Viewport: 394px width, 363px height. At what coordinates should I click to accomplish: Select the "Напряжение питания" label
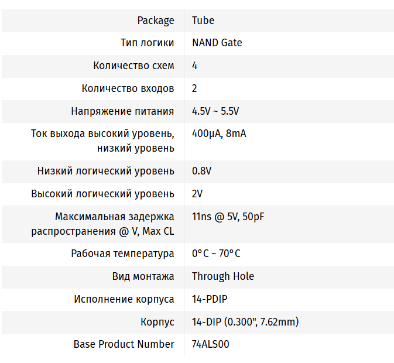coord(122,111)
